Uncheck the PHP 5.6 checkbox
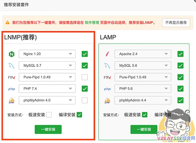 [180, 89]
